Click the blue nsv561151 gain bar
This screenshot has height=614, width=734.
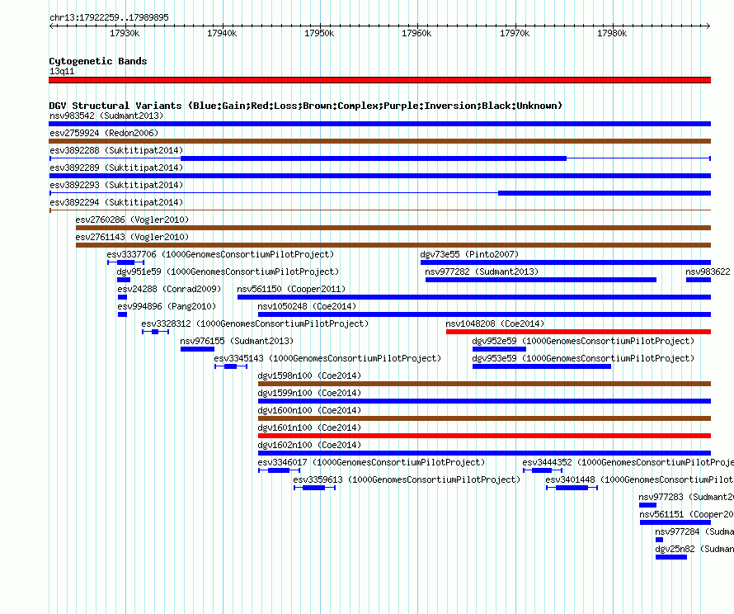tap(675, 522)
